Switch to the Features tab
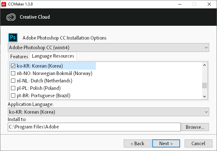217x151 pixels. pos(19,57)
